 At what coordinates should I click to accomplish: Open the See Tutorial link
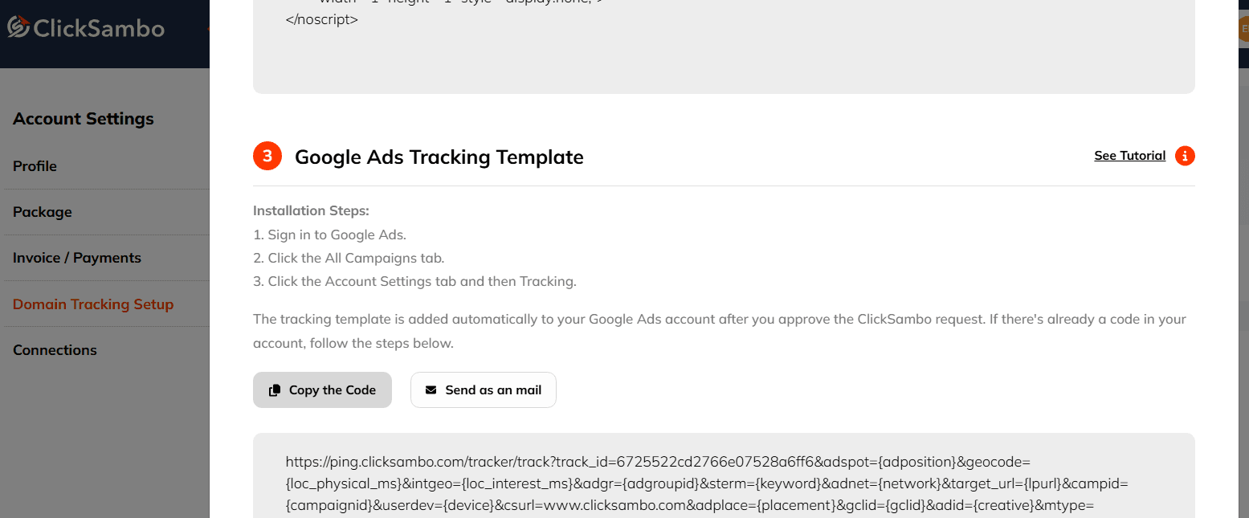(x=1129, y=155)
